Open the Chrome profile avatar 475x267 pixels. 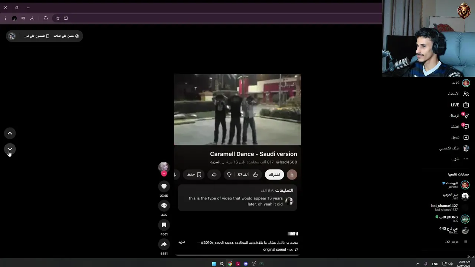pos(14,18)
